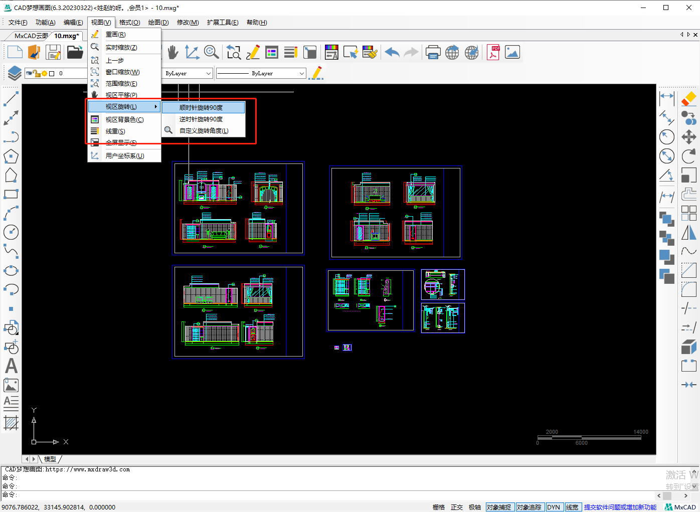Select the Line drawing tool

pyautogui.click(x=11, y=99)
